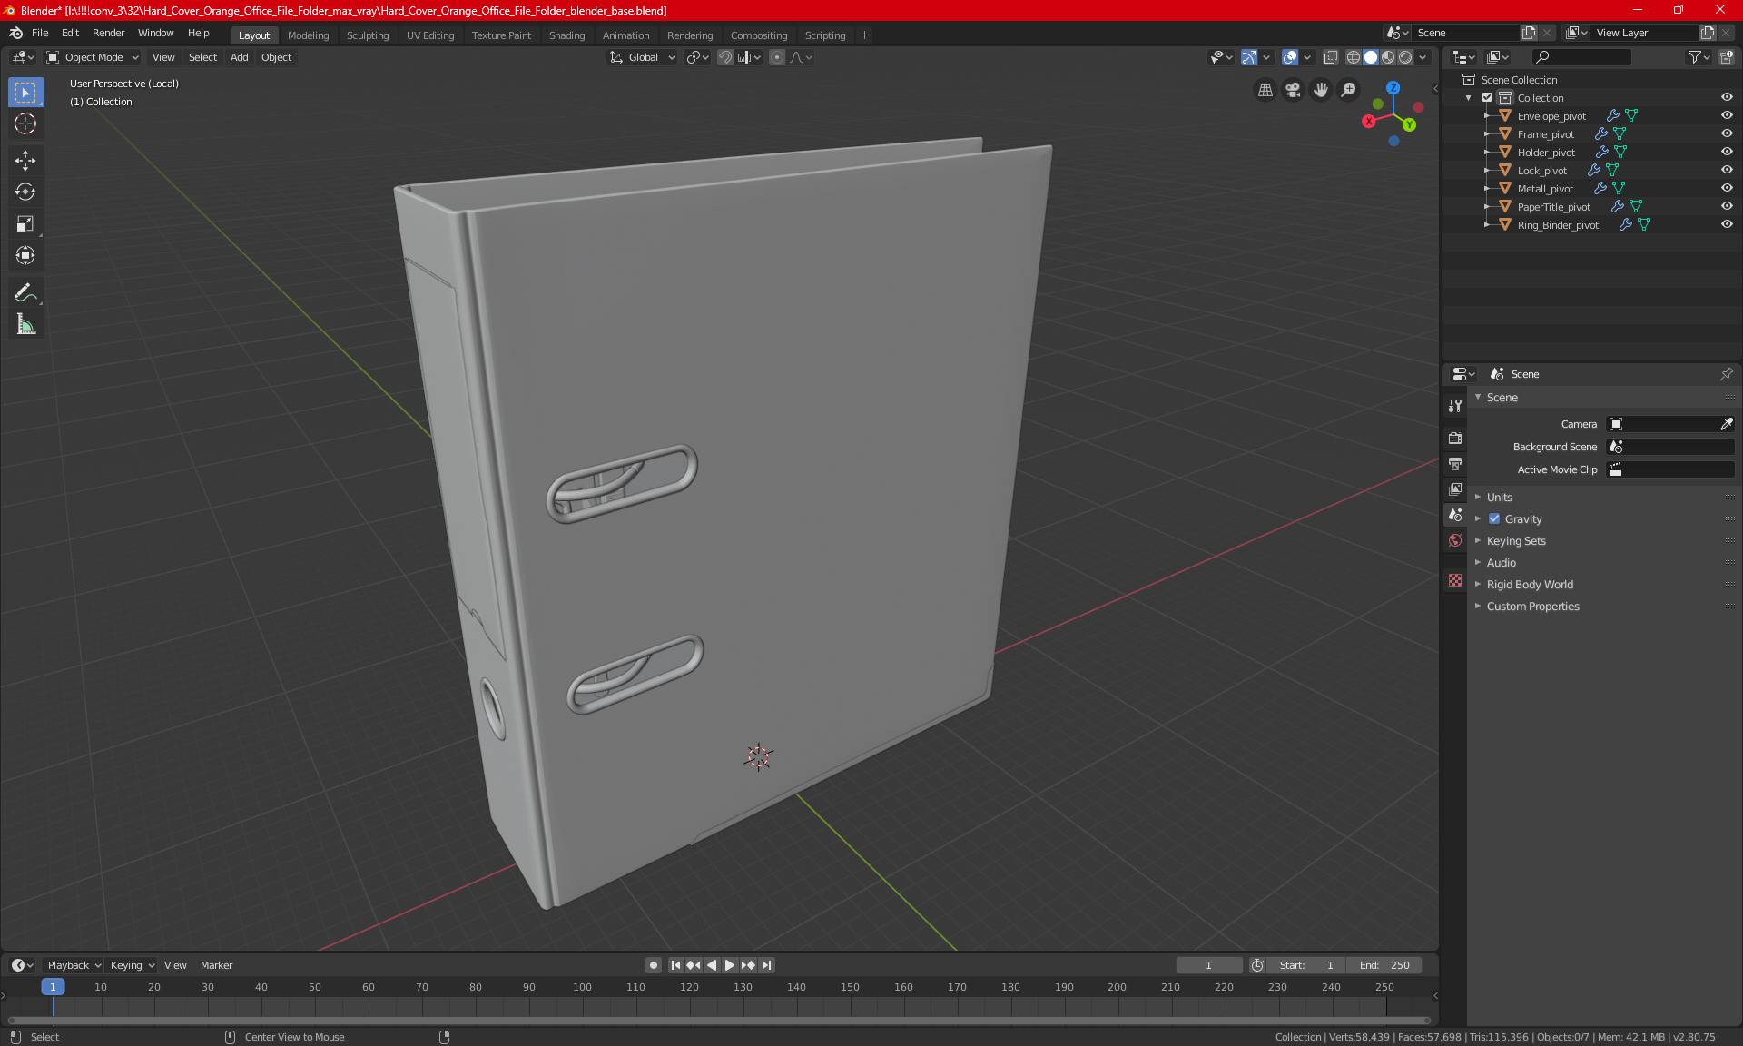Expand the Units panel
Viewport: 1743px width, 1046px height.
(1500, 498)
